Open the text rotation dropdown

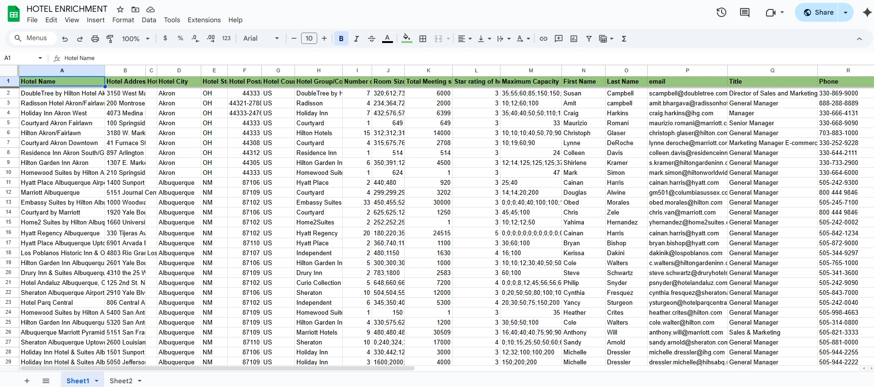pos(523,39)
